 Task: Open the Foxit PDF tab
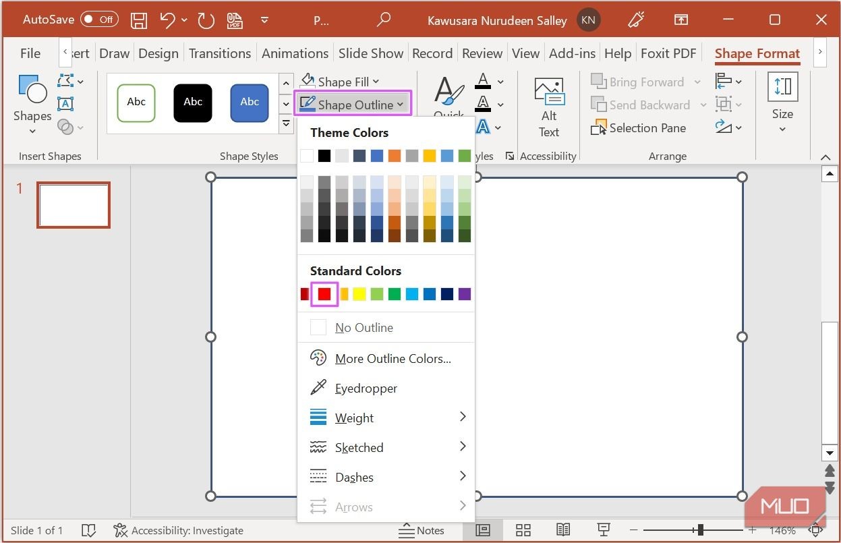click(668, 53)
